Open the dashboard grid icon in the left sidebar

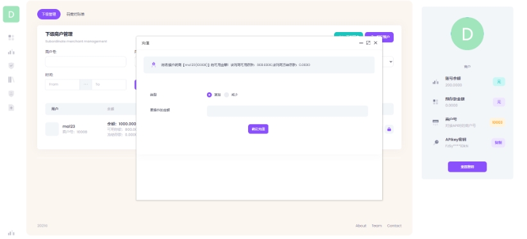pyautogui.click(x=11, y=38)
